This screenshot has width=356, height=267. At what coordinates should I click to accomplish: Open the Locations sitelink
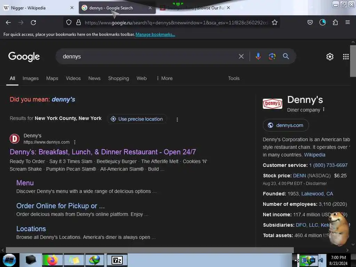tap(31, 229)
